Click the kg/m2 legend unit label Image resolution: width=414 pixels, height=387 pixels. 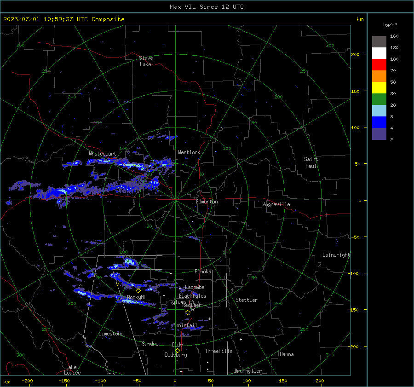coord(390,25)
